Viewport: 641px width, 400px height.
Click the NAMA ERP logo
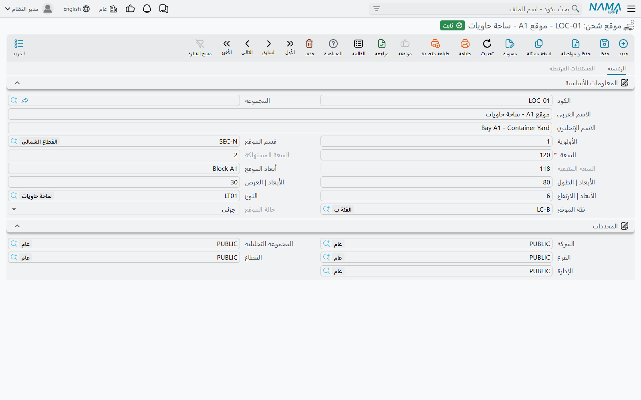coord(605,8)
